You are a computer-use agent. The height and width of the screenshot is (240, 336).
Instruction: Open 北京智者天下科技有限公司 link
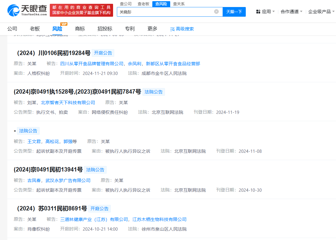click(x=68, y=102)
